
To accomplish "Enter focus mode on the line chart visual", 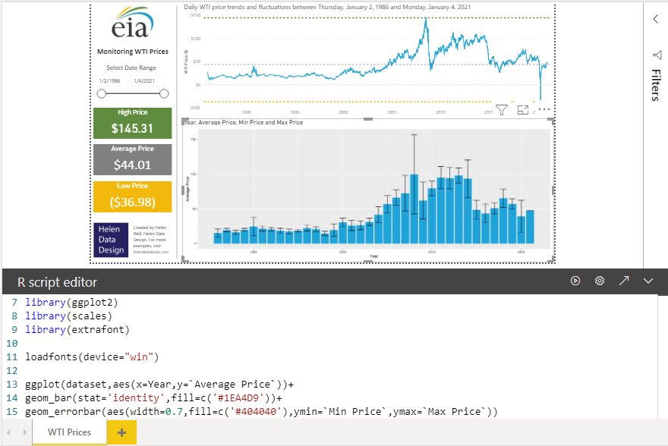I will click(522, 110).
